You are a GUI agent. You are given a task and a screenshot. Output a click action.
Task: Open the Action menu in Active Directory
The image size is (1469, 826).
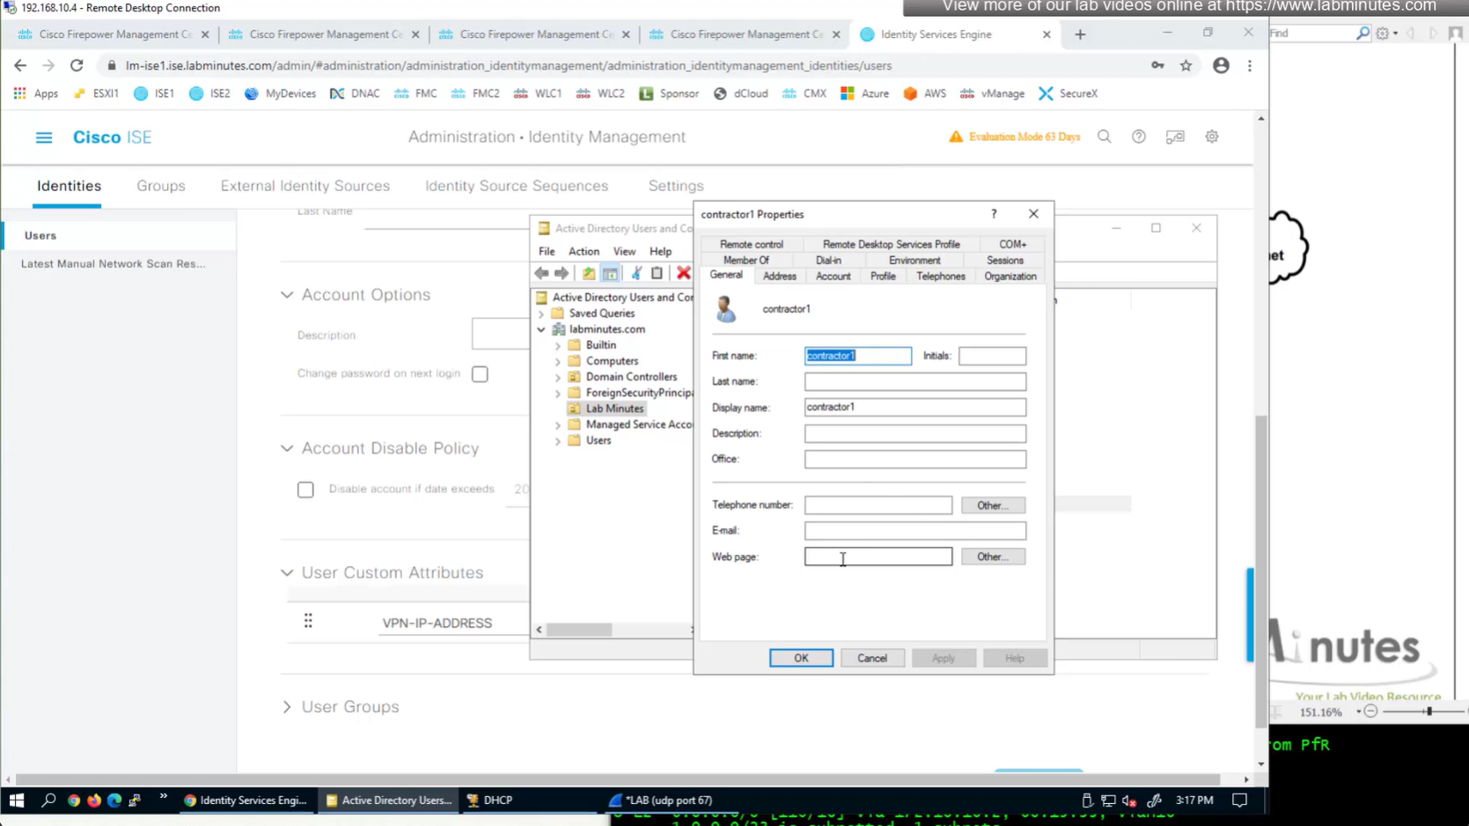coord(583,252)
